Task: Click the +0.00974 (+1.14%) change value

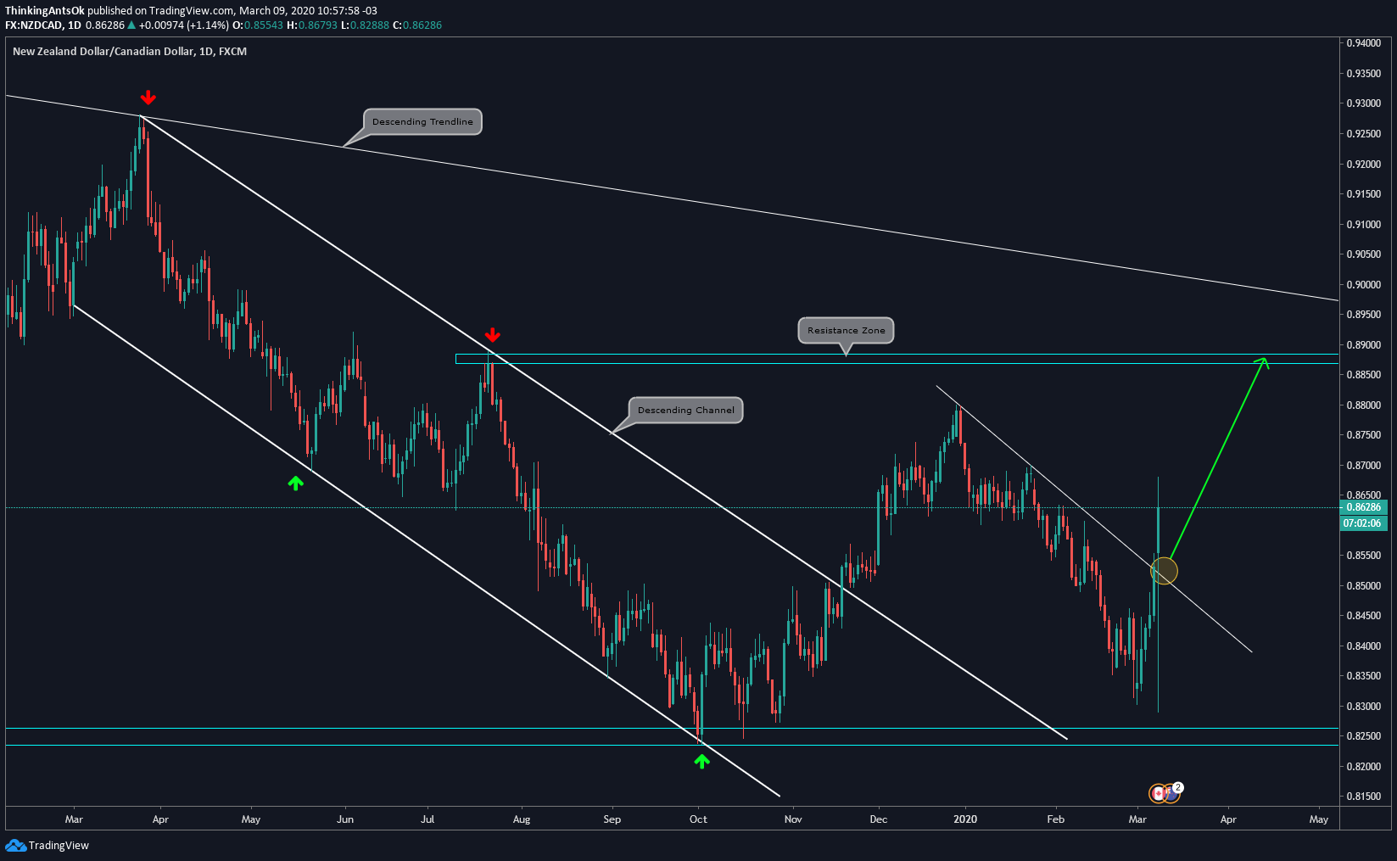Action: pyautogui.click(x=184, y=25)
